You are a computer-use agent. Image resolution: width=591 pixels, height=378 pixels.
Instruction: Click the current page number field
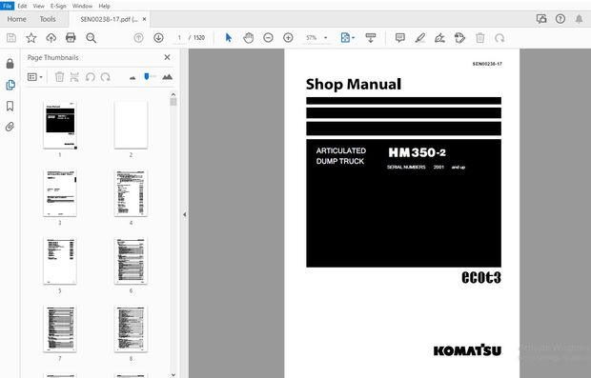pyautogui.click(x=179, y=38)
